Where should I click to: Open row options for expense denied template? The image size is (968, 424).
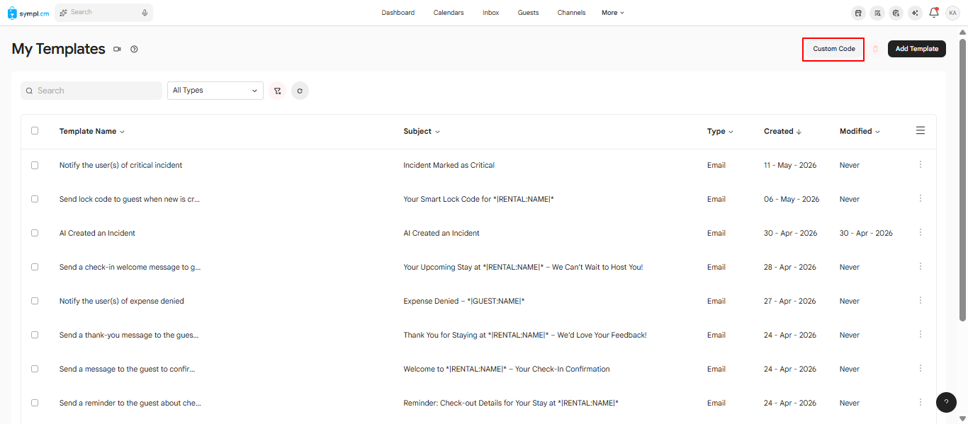pyautogui.click(x=921, y=300)
